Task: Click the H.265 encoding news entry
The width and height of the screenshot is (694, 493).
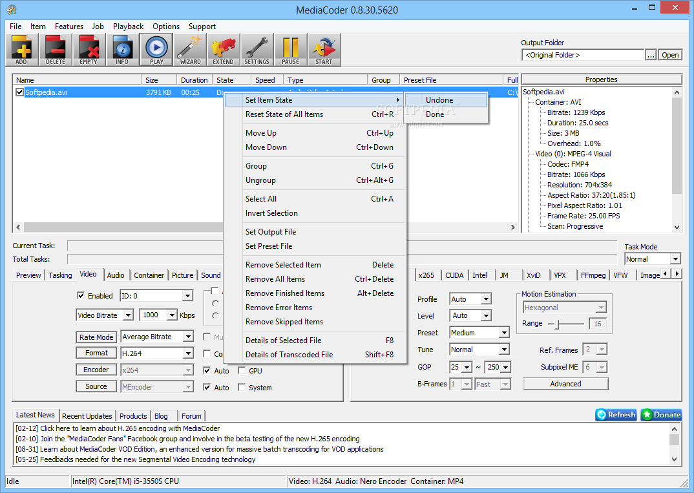Action: (x=118, y=428)
